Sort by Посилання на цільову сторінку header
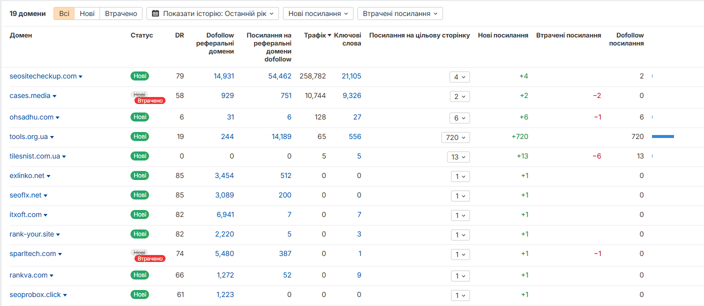Image resolution: width=704 pixels, height=306 pixels. [x=419, y=35]
